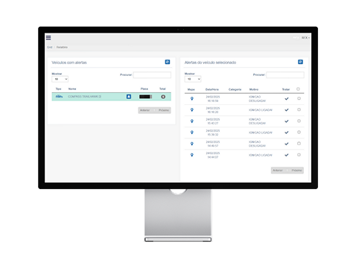356x268 pixels.
Task: Click the total alerts badge in Compass row
Action: coord(163,97)
